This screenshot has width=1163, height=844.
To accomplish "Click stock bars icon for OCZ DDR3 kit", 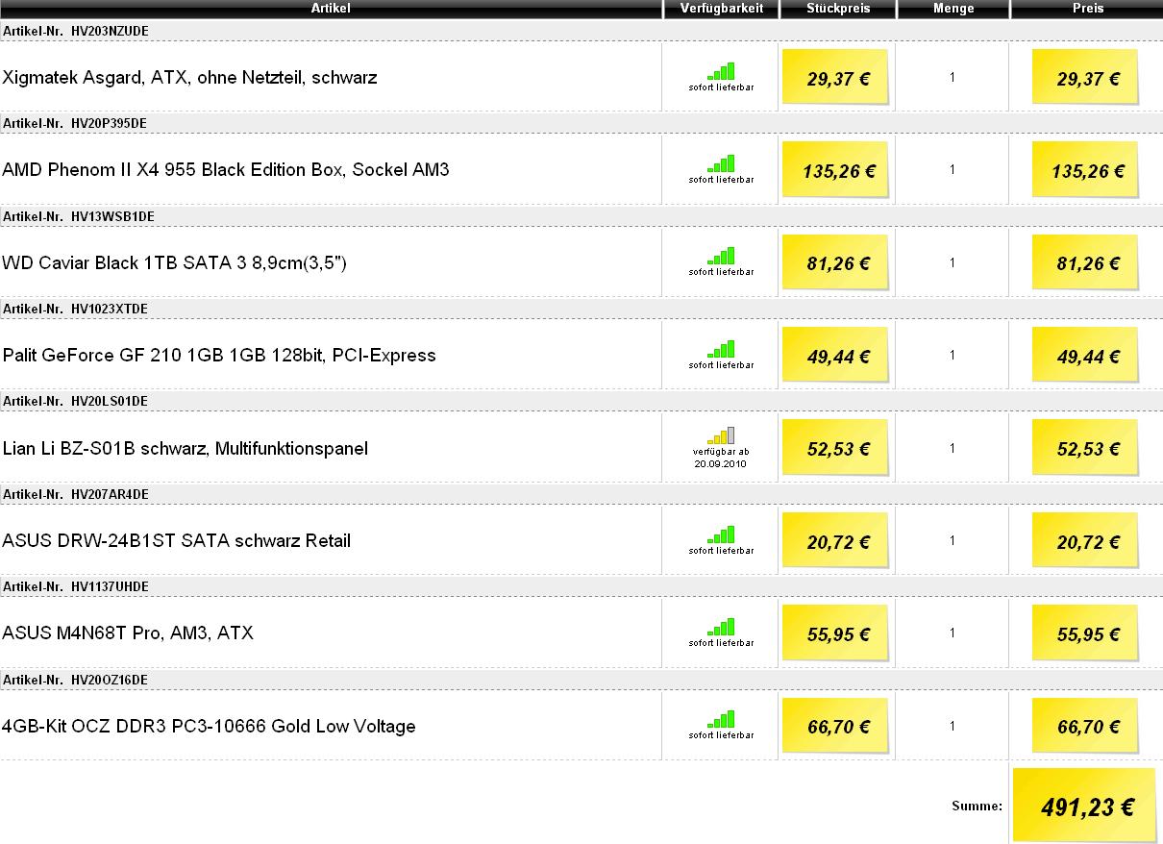I will (721, 720).
